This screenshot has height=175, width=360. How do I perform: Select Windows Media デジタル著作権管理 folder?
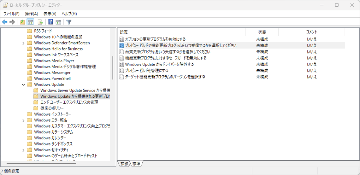pos(65,67)
